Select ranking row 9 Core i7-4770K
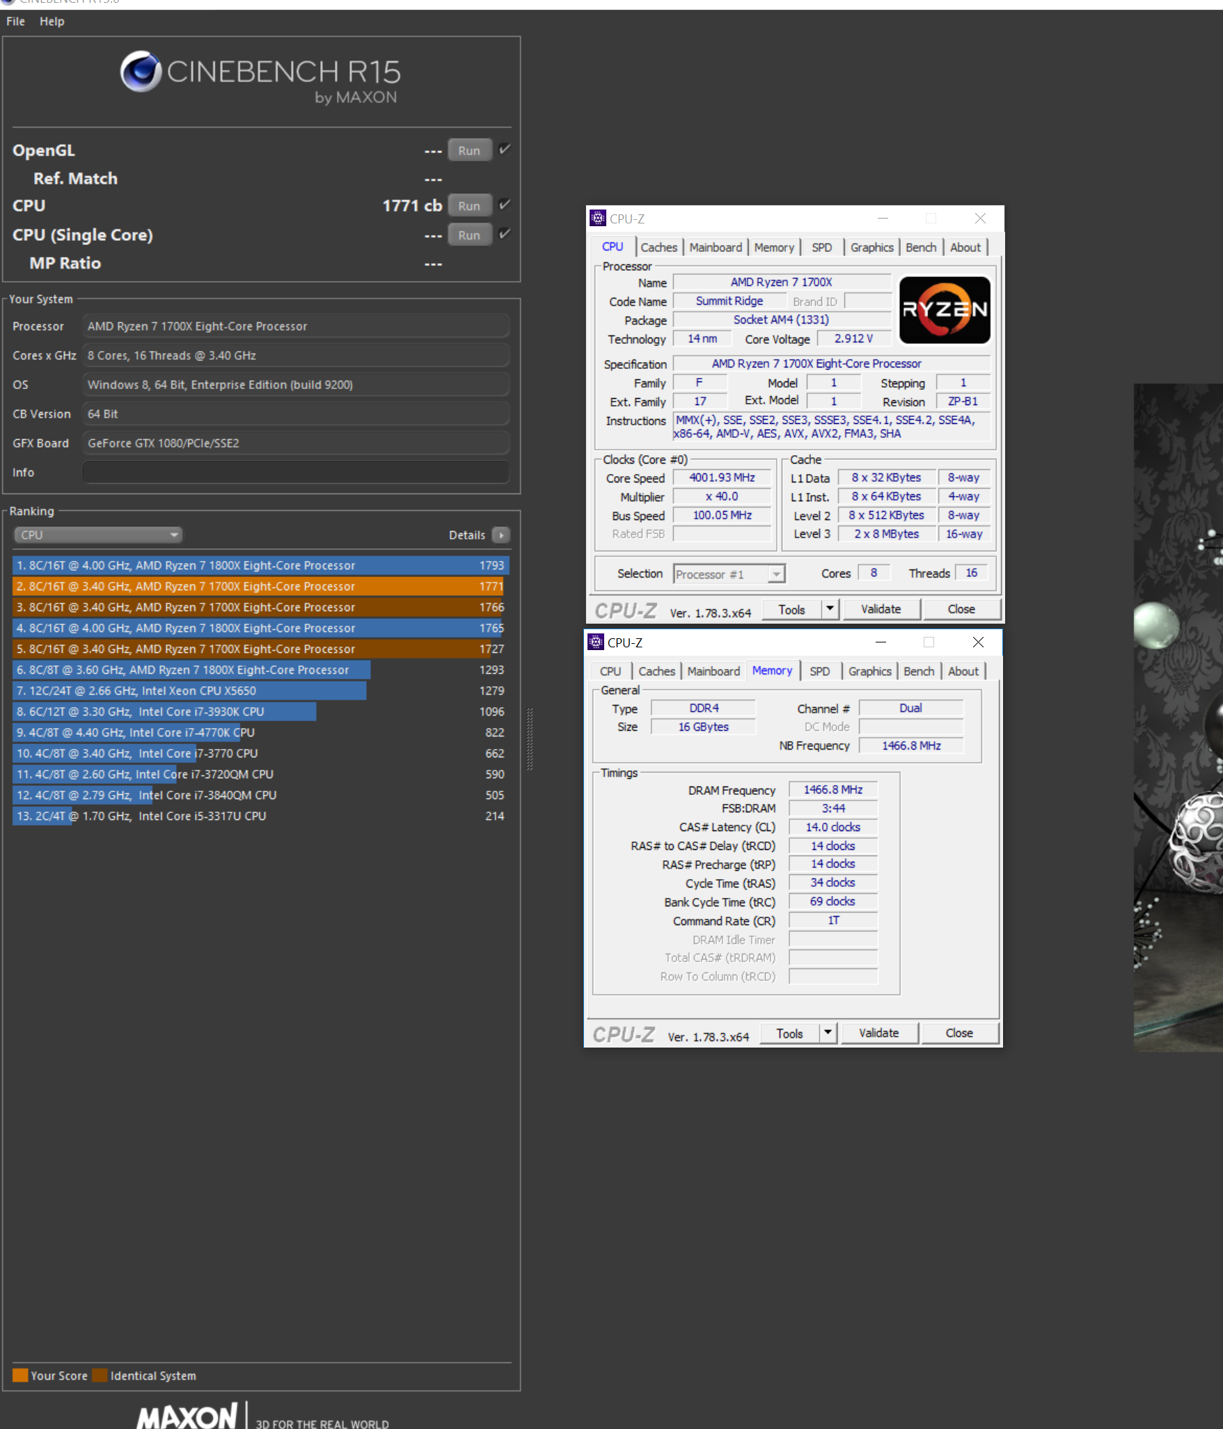The width and height of the screenshot is (1223, 1429). (x=260, y=732)
